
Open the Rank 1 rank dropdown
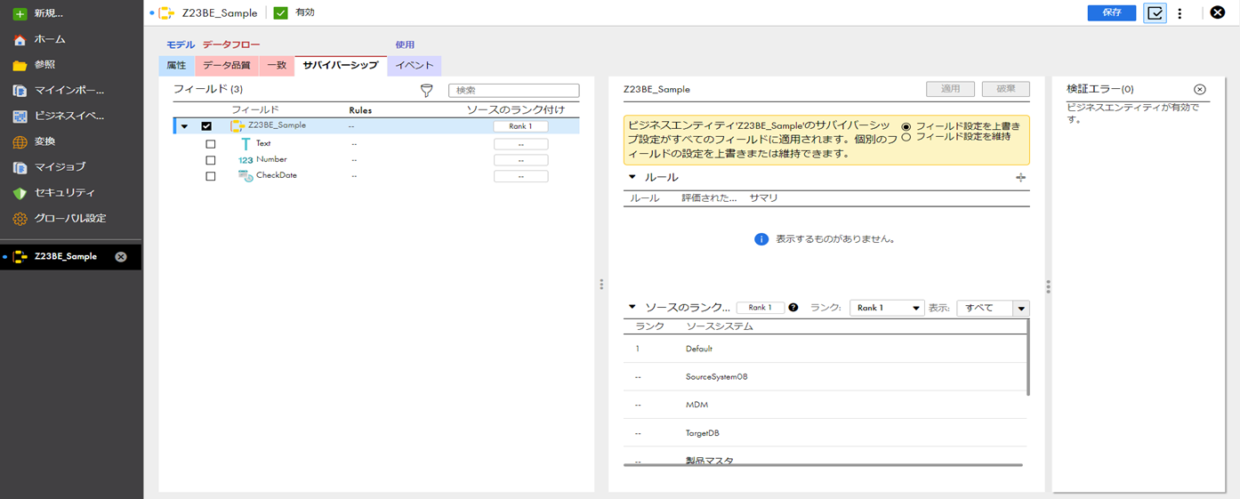click(x=887, y=308)
